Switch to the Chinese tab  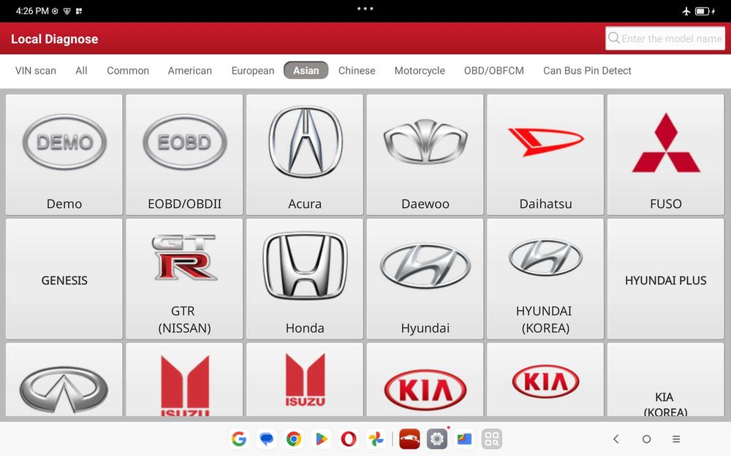(357, 71)
